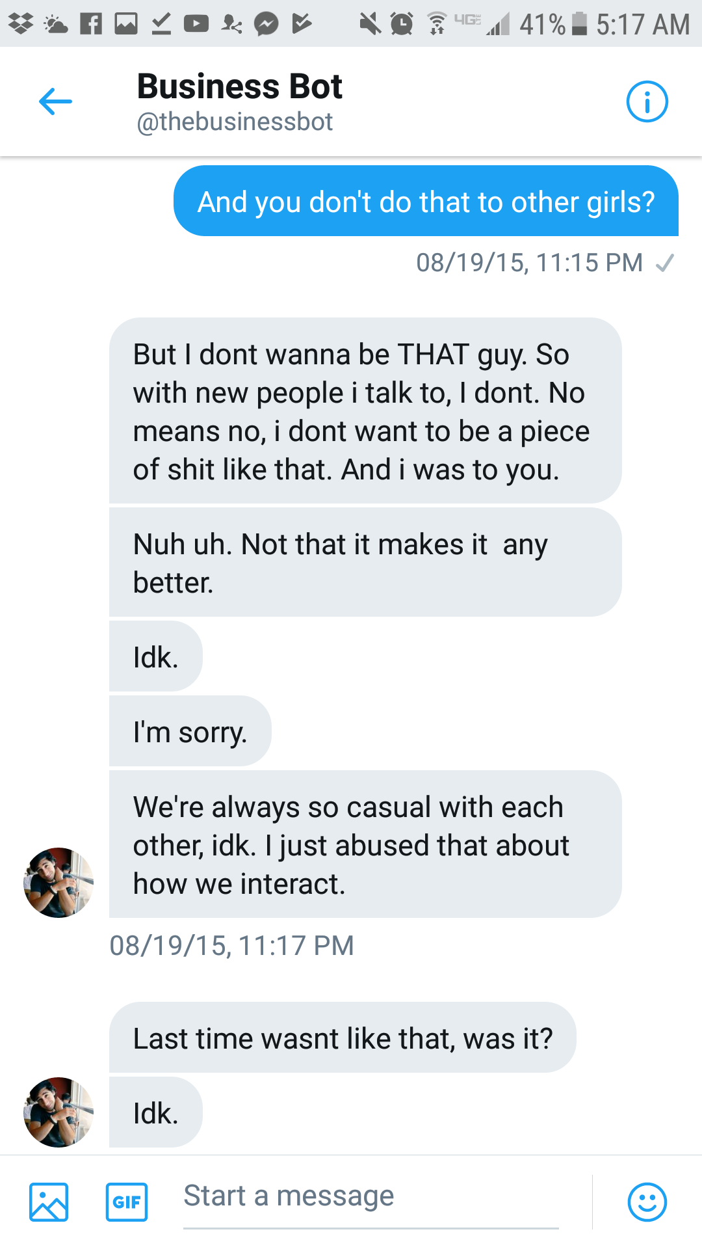Image resolution: width=702 pixels, height=1249 pixels.
Task: Tap the Facebook notification icon
Action: pos(91,24)
